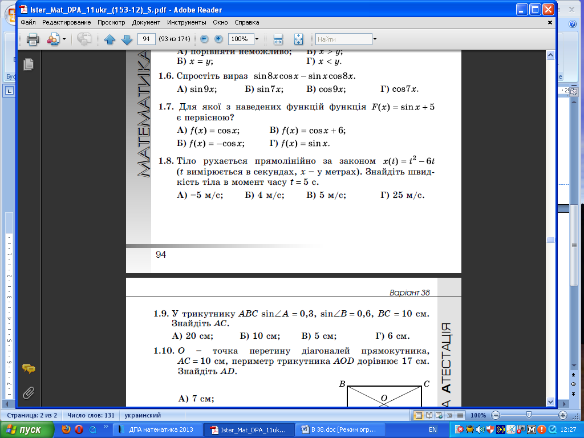Open the Найти search options dropdown
The image size is (584, 438).
click(x=375, y=39)
